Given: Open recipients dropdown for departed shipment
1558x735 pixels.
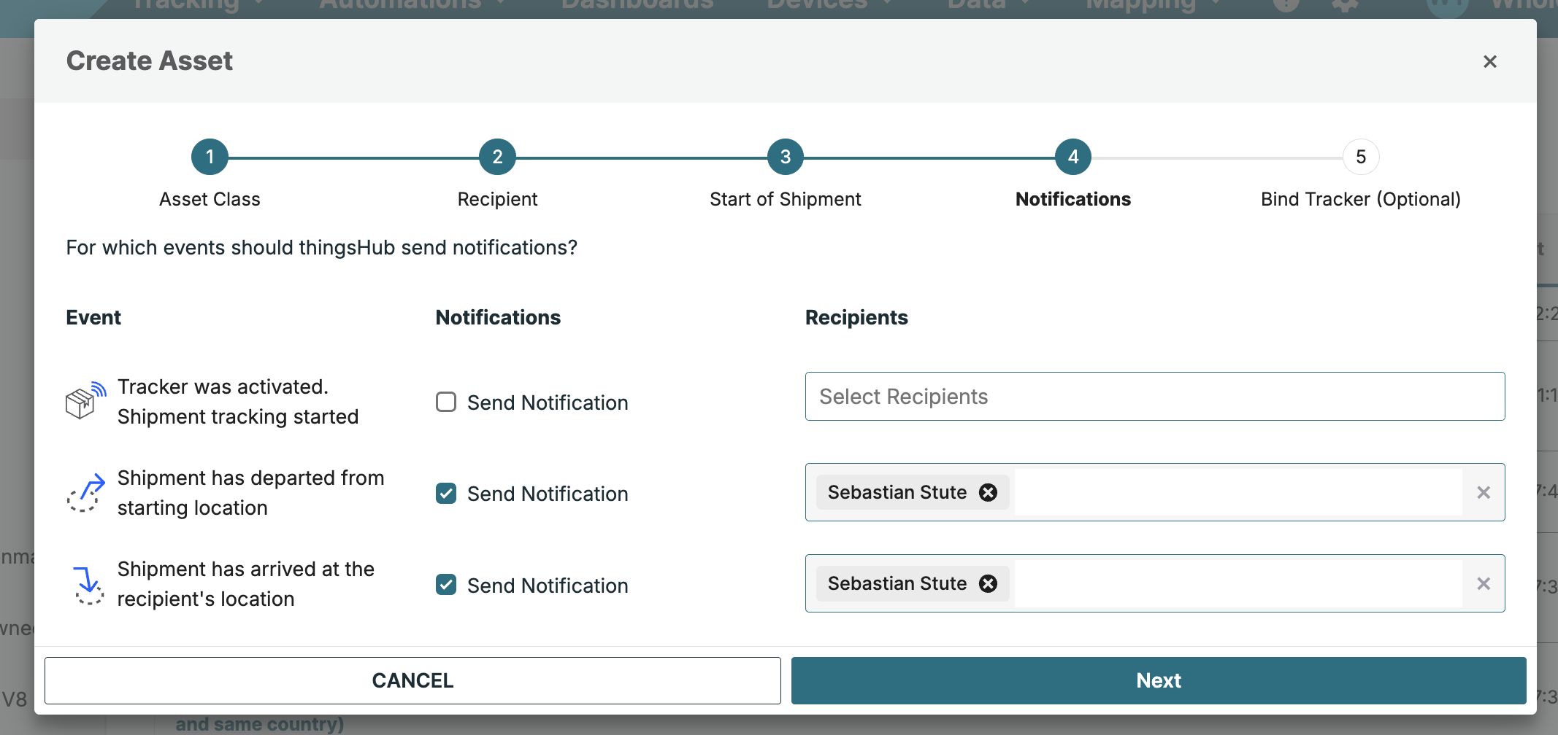Looking at the screenshot, I should (x=1237, y=493).
